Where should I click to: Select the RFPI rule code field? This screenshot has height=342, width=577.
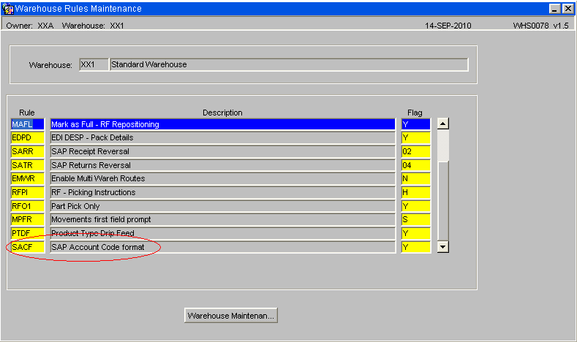click(28, 192)
